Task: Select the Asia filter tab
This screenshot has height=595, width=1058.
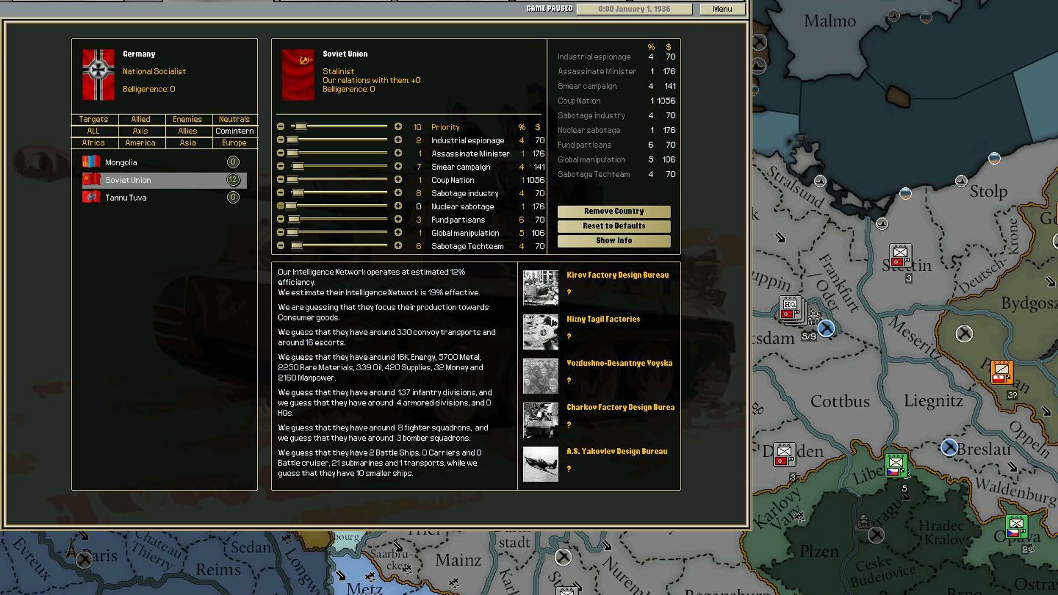Action: [x=187, y=143]
